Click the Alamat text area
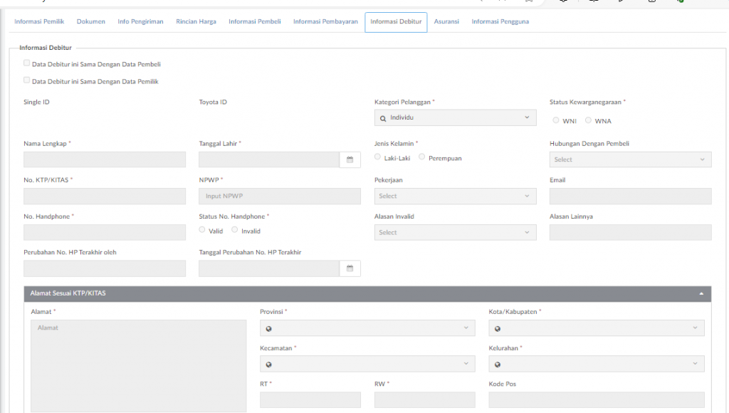The height and width of the screenshot is (413, 729). coord(139,365)
